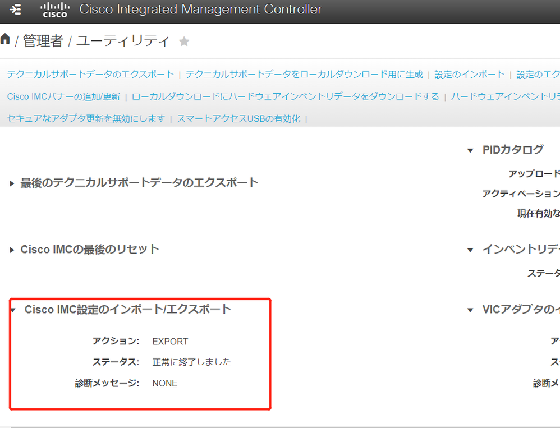The width and height of the screenshot is (560, 428).
Task: Expand Cisco IMCの最後のリセット section
Action: coord(12,250)
